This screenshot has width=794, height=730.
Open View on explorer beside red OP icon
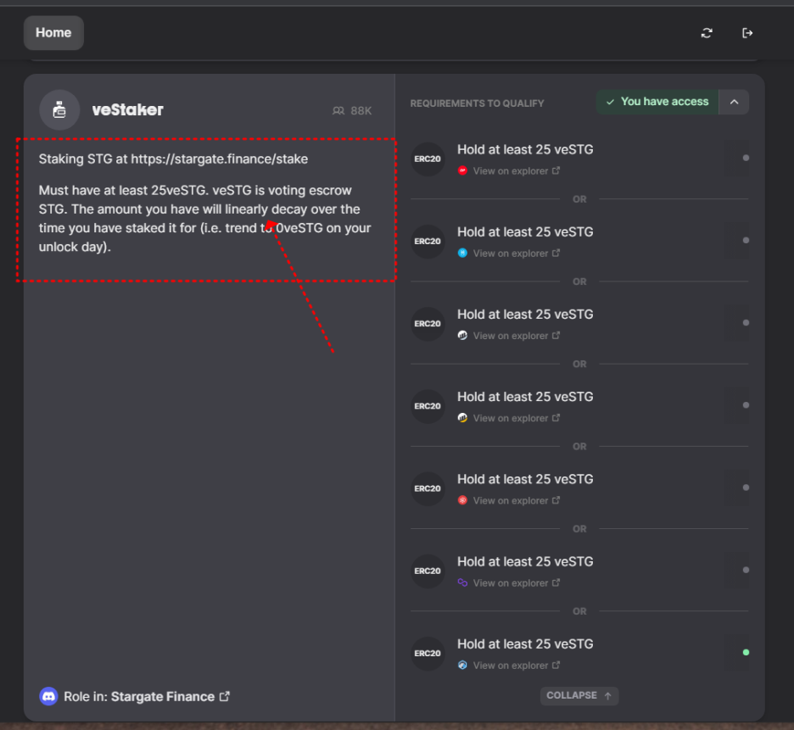click(x=517, y=171)
